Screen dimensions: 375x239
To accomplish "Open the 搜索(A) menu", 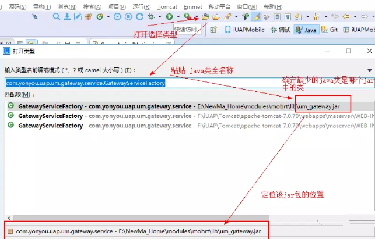I will 92,6.
